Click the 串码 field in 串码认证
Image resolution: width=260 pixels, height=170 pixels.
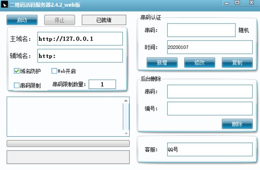201,30
